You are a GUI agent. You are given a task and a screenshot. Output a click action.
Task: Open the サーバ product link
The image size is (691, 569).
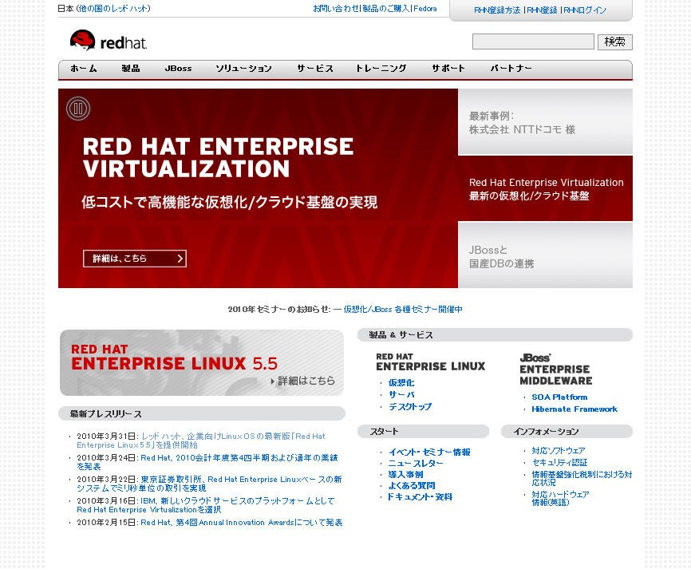point(401,394)
